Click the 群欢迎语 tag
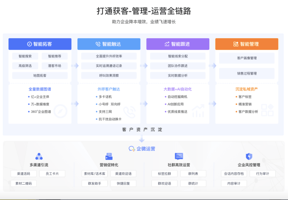 (165, 183)
